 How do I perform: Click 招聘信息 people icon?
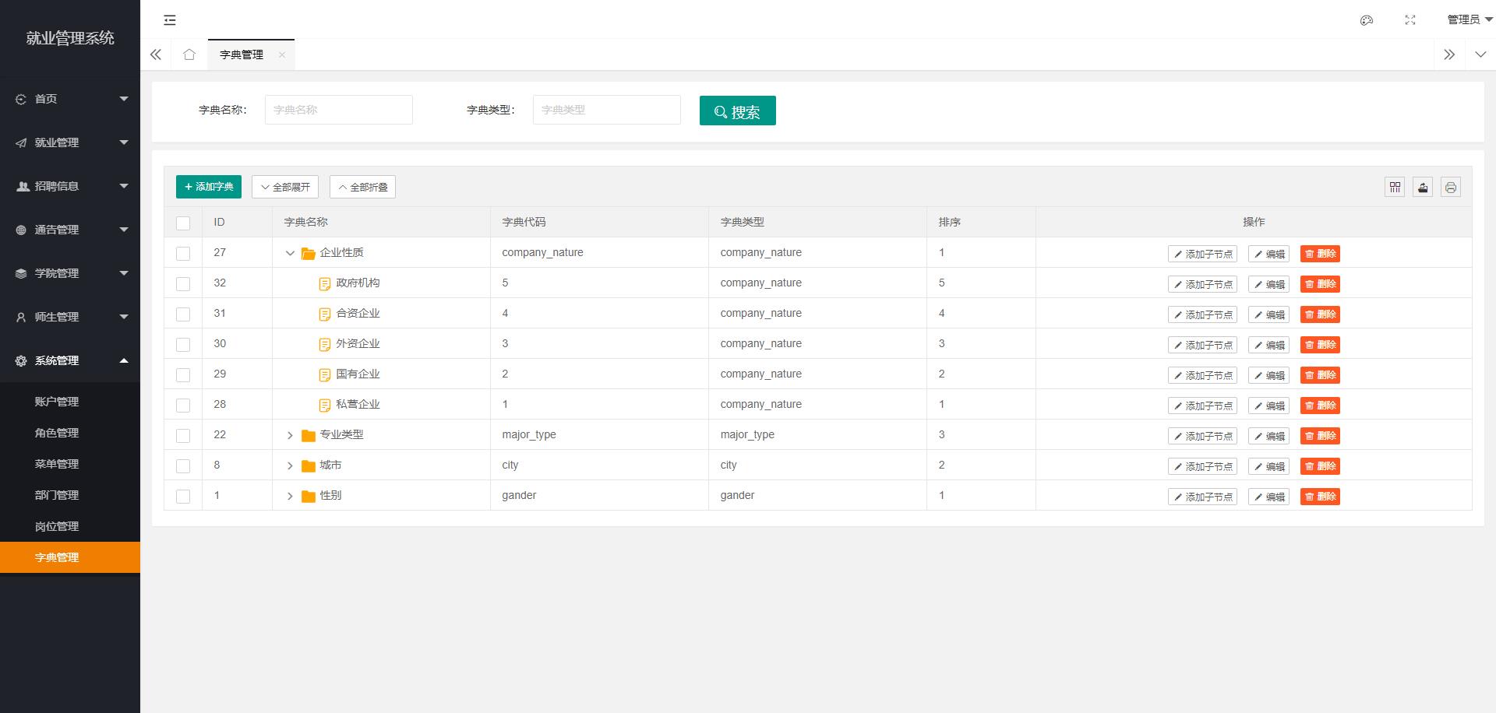coord(23,186)
